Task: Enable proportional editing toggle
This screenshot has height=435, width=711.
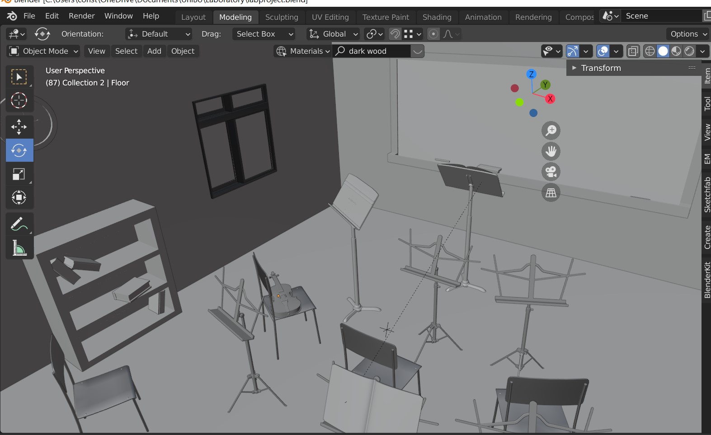Action: coord(433,34)
